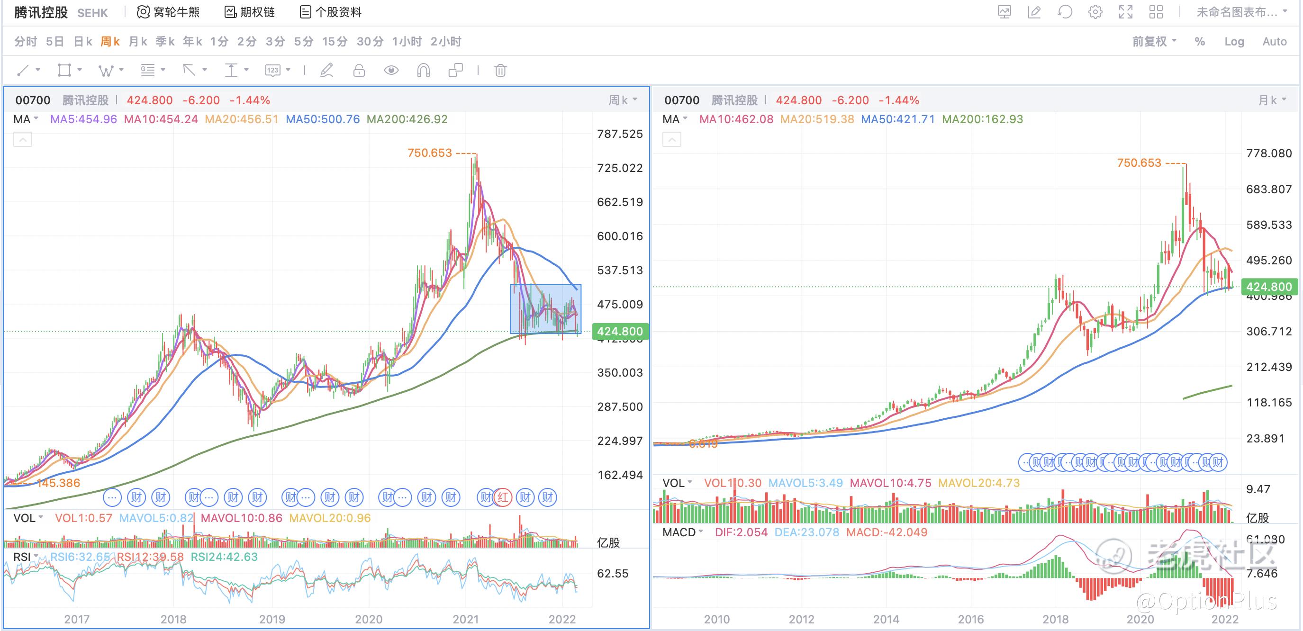Image resolution: width=1303 pixels, height=631 pixels.
Task: Select the 15分 interval
Action: coord(335,42)
